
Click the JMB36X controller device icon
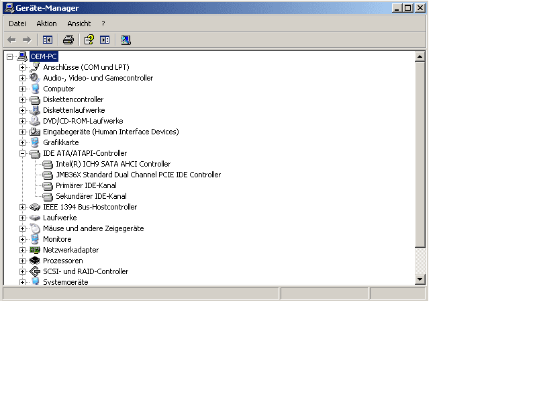tap(48, 175)
